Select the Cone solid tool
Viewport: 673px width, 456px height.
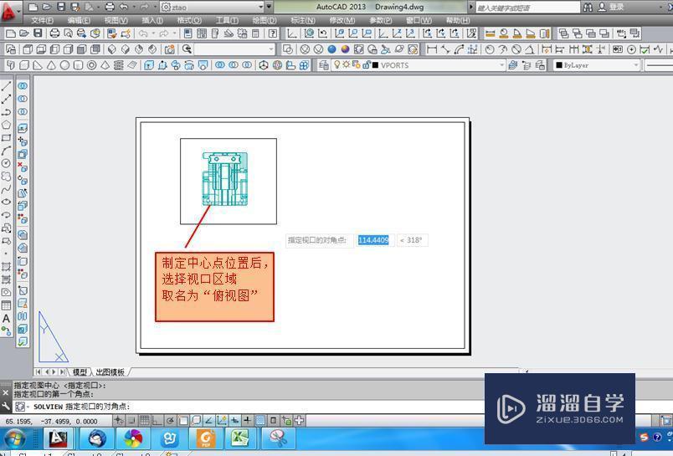click(51, 65)
